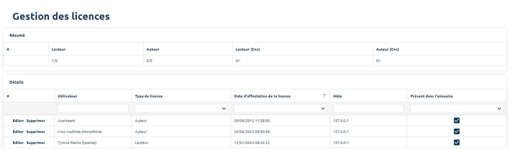Screen dimensions: 512x149
Task: Click Editer for Tynnra Pamlo
Action: (18, 143)
